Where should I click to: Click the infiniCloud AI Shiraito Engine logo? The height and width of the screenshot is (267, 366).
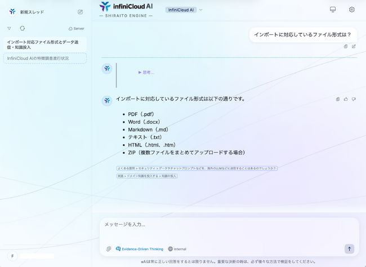(x=126, y=10)
